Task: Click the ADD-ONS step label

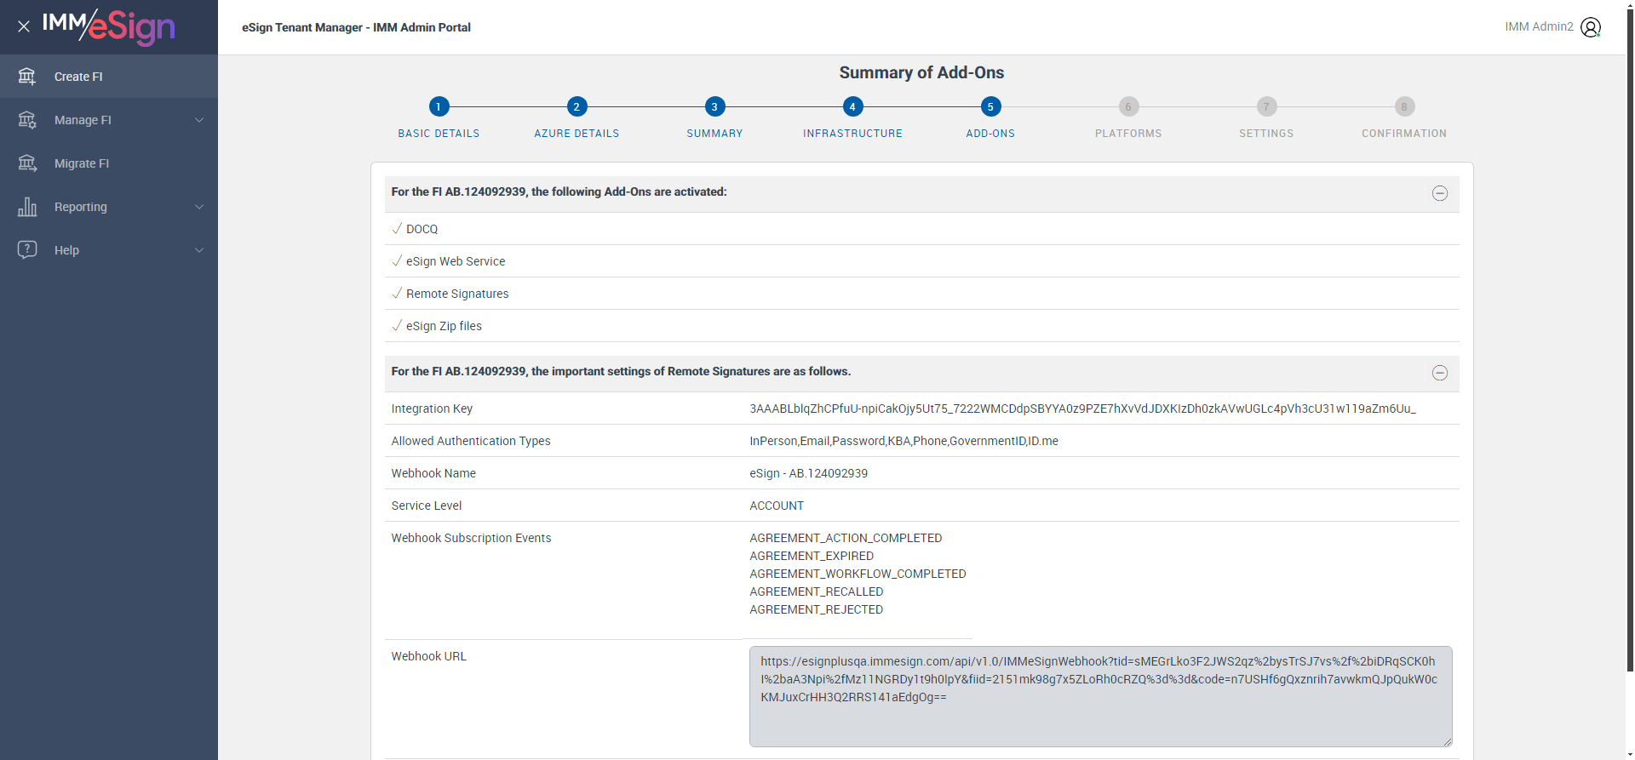Action: [990, 134]
